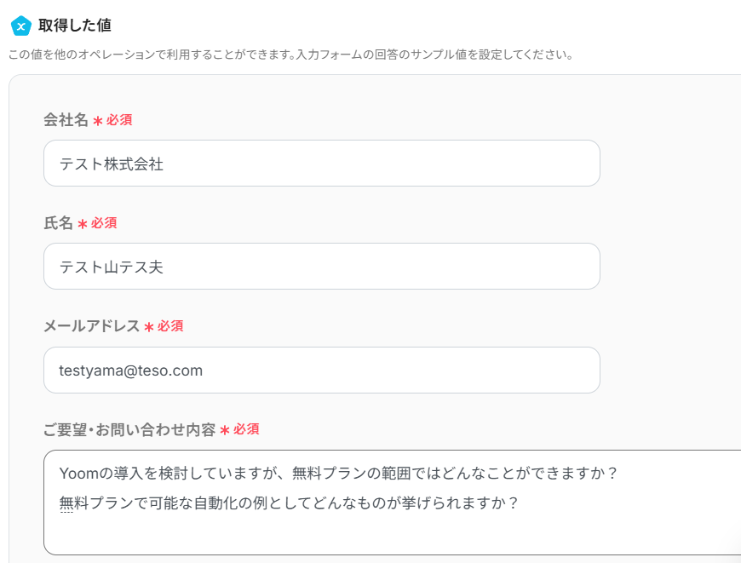Screen dimensions: 741x563
Task: Click the 必須 text beside 会社名
Action: click(x=119, y=120)
